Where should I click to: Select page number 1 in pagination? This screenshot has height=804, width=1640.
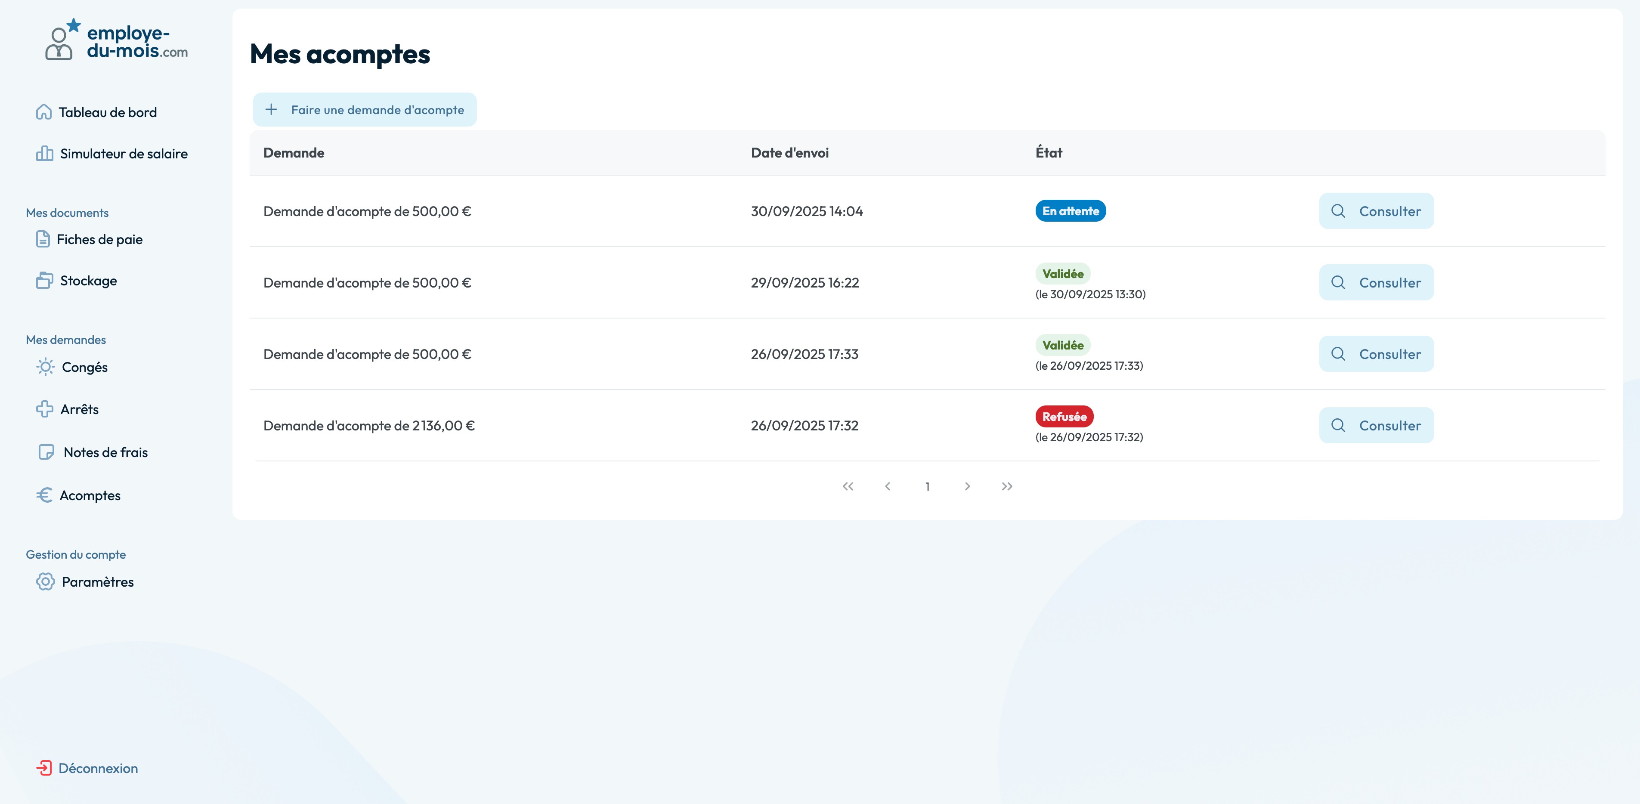coord(928,486)
